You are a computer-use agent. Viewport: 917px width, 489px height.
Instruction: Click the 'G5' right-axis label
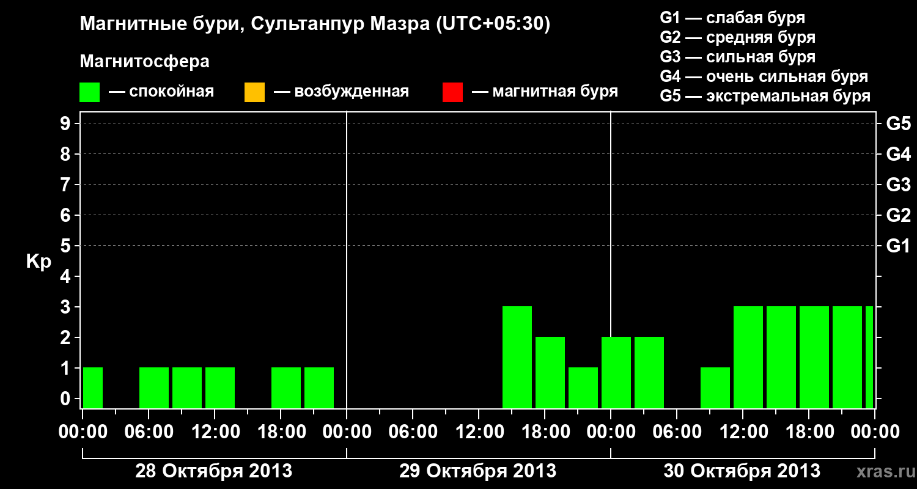[898, 123]
